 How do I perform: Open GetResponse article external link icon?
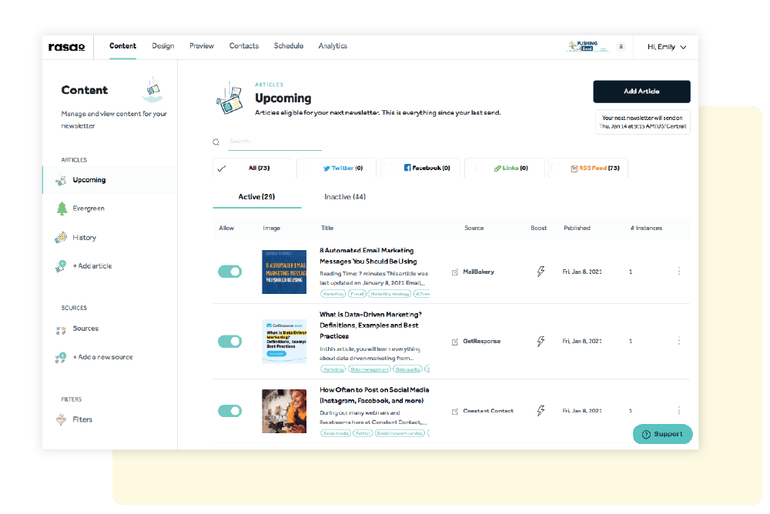tap(455, 342)
